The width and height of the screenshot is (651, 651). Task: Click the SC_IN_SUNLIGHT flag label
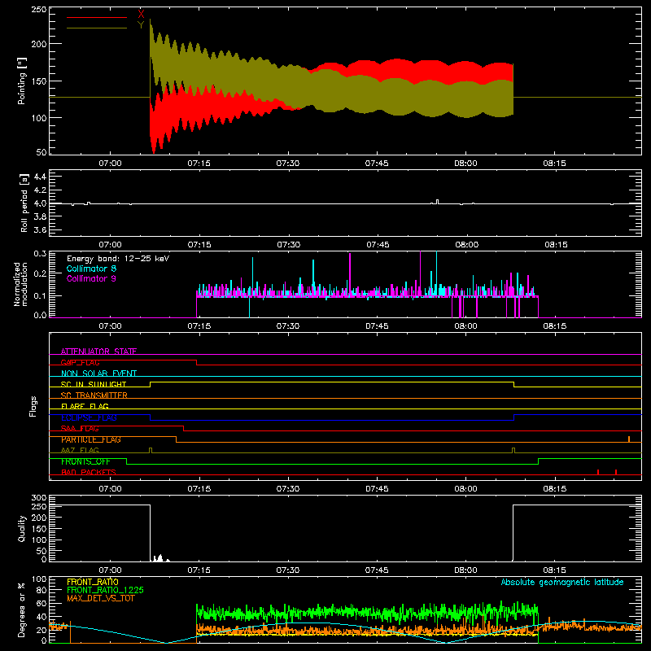[94, 384]
